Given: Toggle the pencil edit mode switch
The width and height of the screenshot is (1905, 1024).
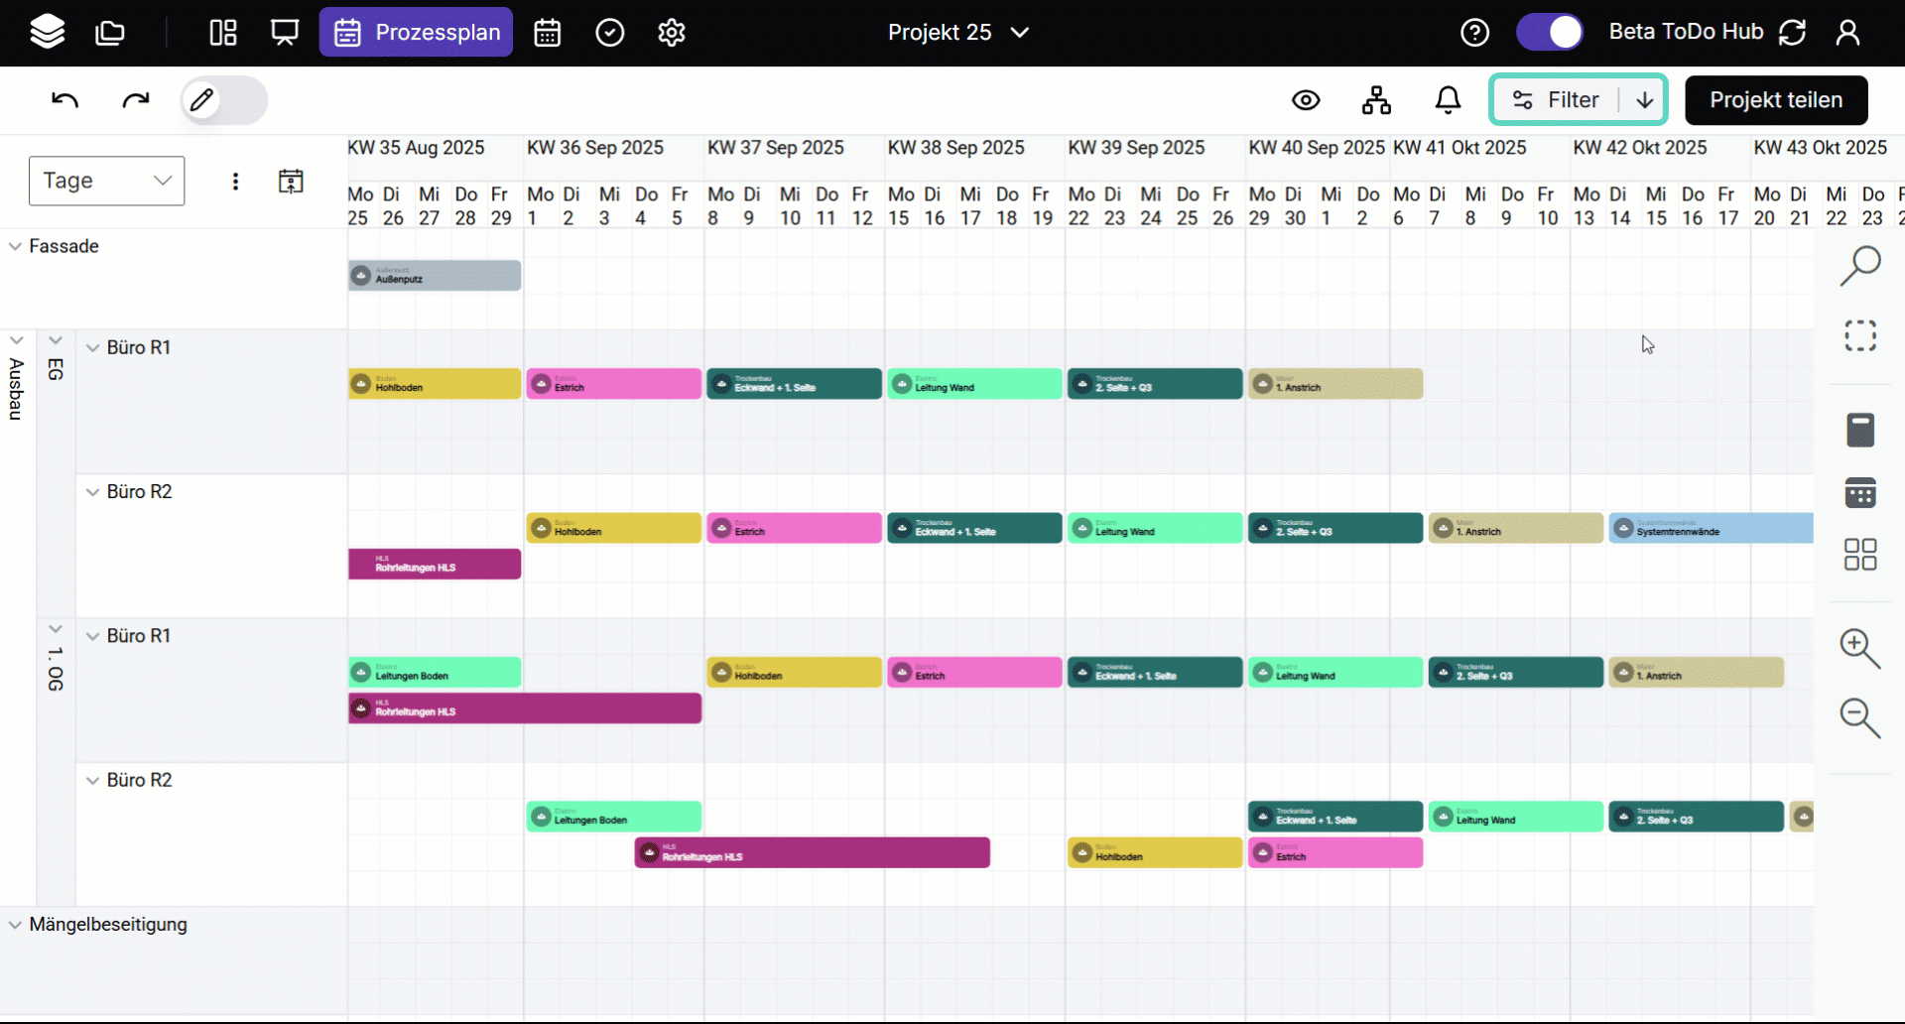Looking at the screenshot, I should (223, 100).
